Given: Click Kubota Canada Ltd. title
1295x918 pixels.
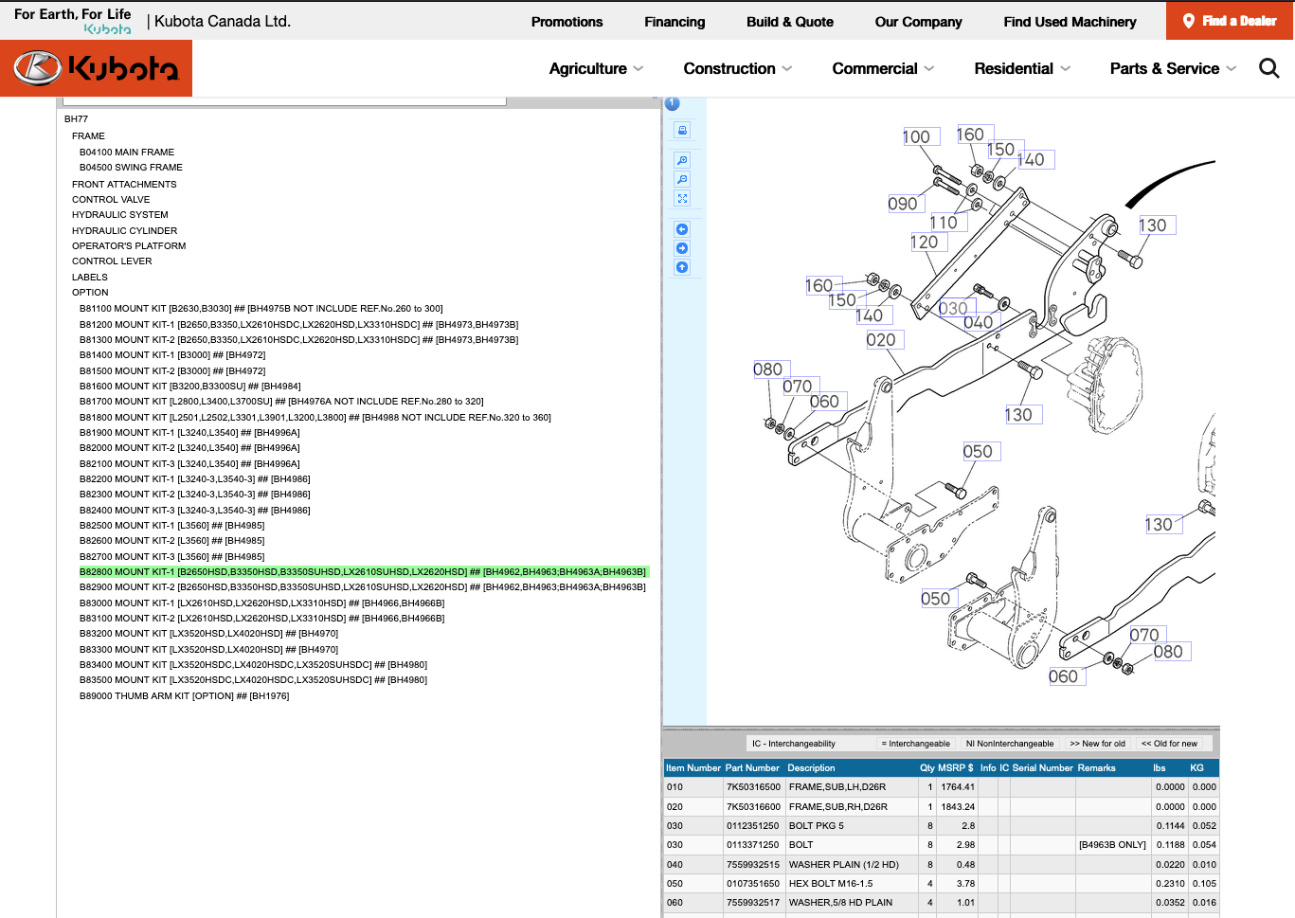Looking at the screenshot, I should 223,21.
